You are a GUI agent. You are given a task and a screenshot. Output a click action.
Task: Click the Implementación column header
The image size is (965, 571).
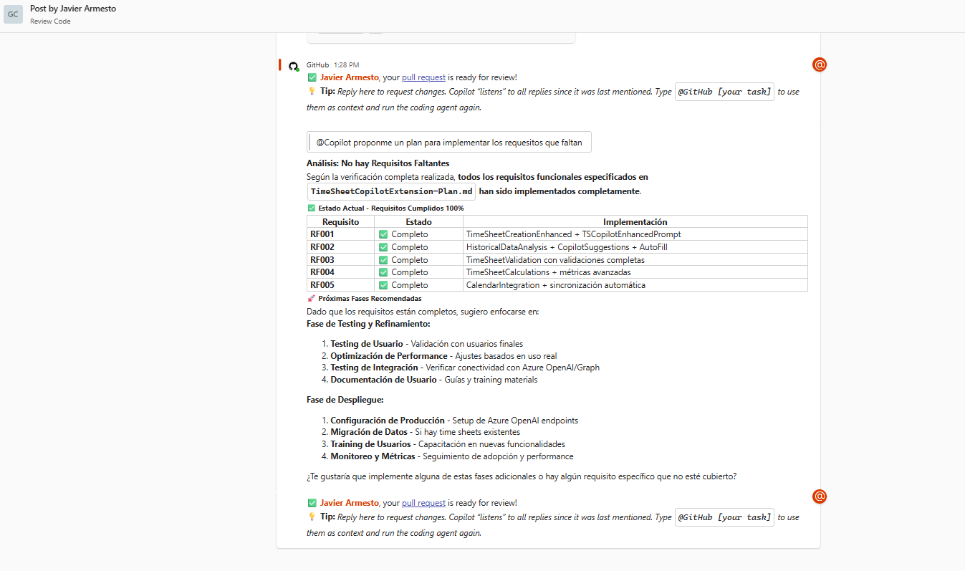pyautogui.click(x=635, y=222)
